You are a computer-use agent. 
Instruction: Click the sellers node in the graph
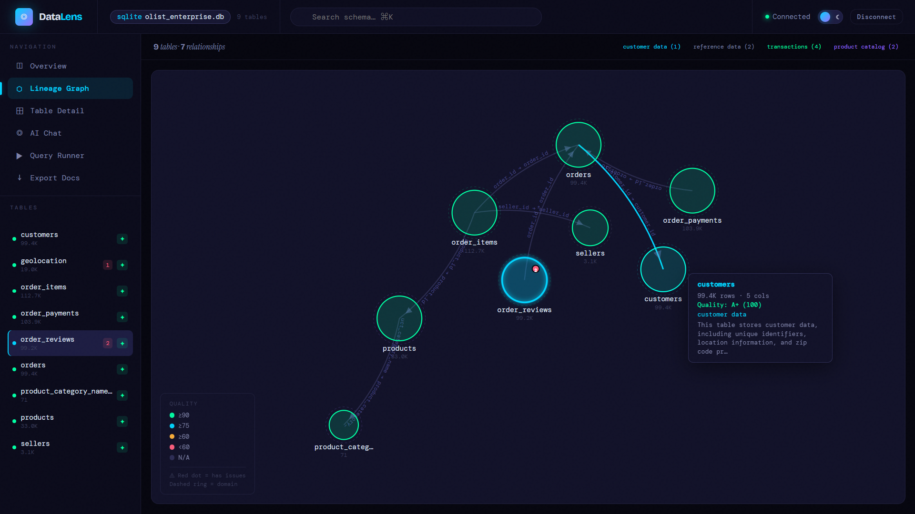(x=590, y=228)
